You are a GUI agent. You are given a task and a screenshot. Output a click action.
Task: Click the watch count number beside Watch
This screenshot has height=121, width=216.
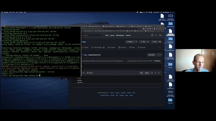[x=136, y=42]
